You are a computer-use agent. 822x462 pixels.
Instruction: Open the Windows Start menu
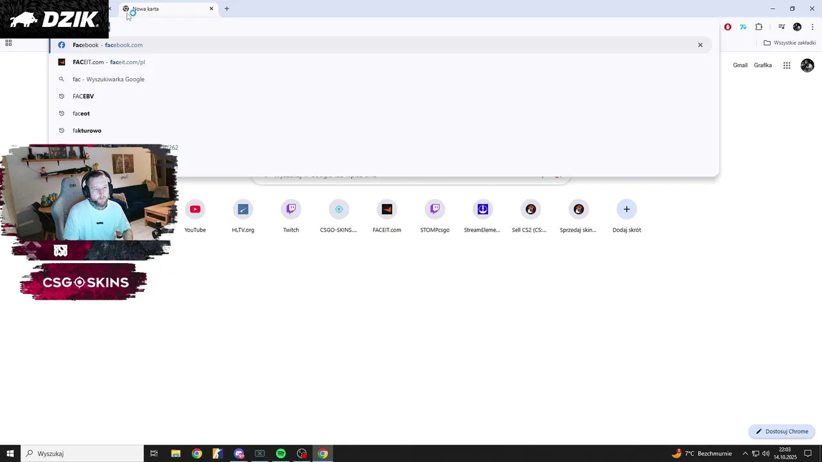(10, 454)
